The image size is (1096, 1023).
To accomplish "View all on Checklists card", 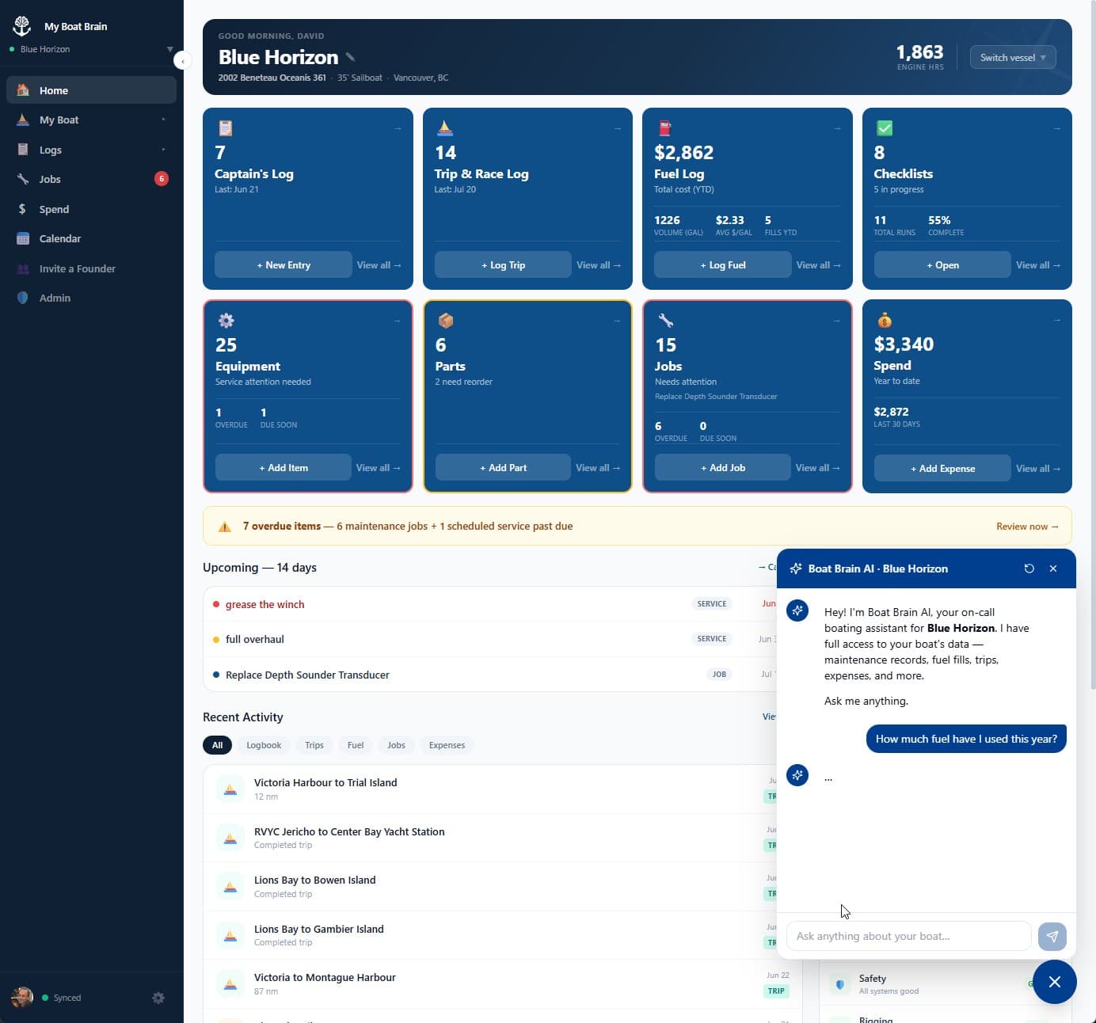I will pyautogui.click(x=1038, y=265).
